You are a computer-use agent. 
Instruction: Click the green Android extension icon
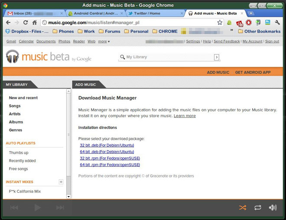[229, 23]
